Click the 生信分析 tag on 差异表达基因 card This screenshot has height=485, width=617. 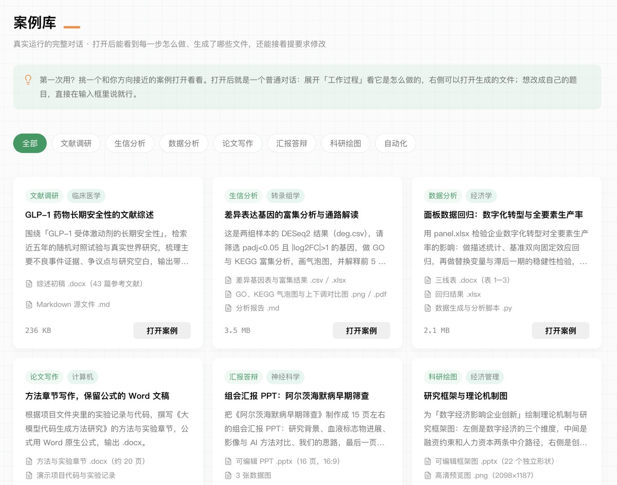(243, 196)
